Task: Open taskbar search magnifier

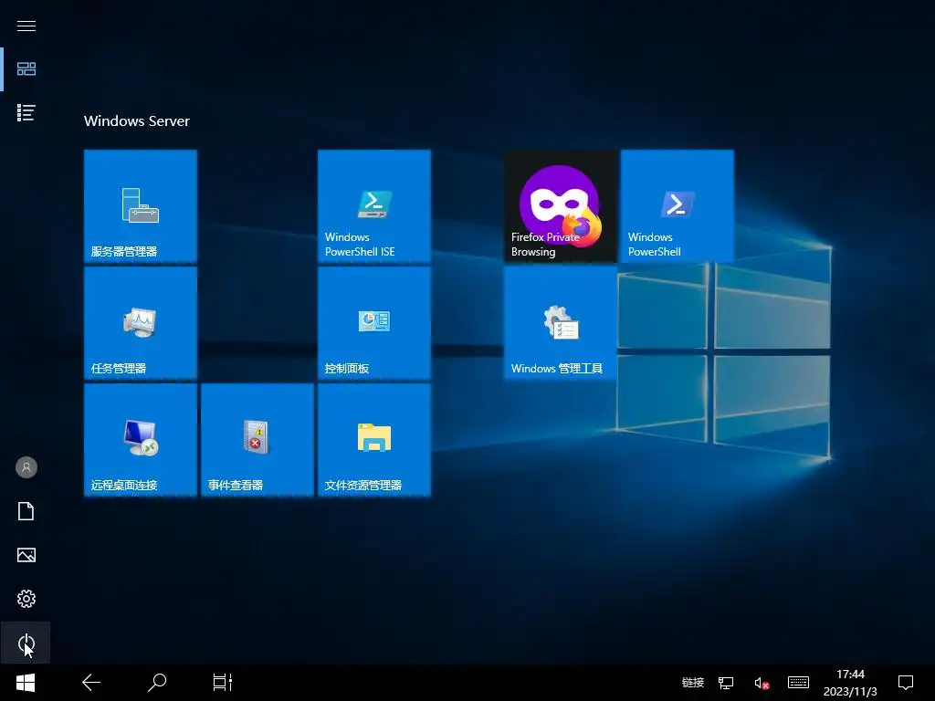Action: 157,683
